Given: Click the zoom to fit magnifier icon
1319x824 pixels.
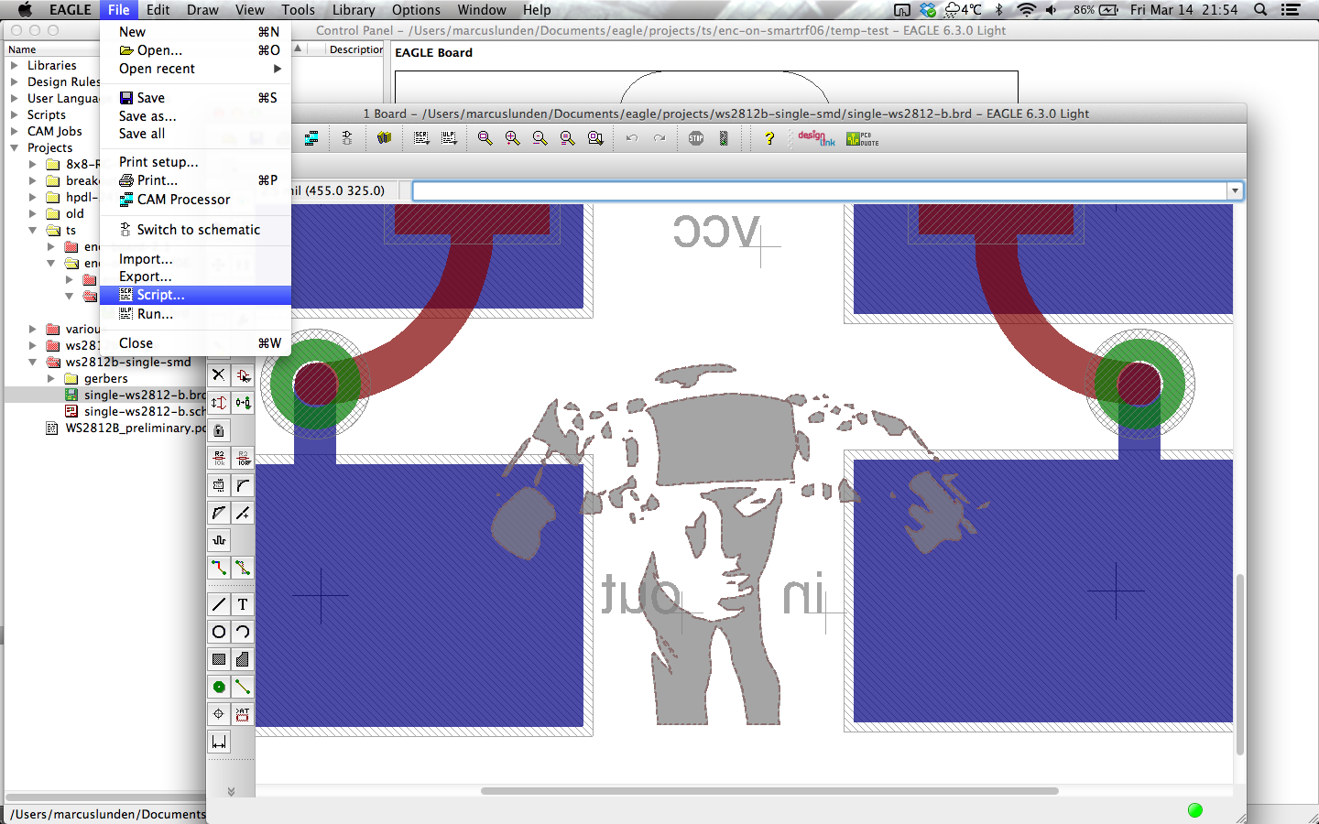Looking at the screenshot, I should 485,138.
